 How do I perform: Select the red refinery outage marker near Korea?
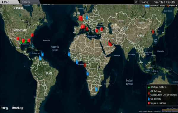coord(153,32)
